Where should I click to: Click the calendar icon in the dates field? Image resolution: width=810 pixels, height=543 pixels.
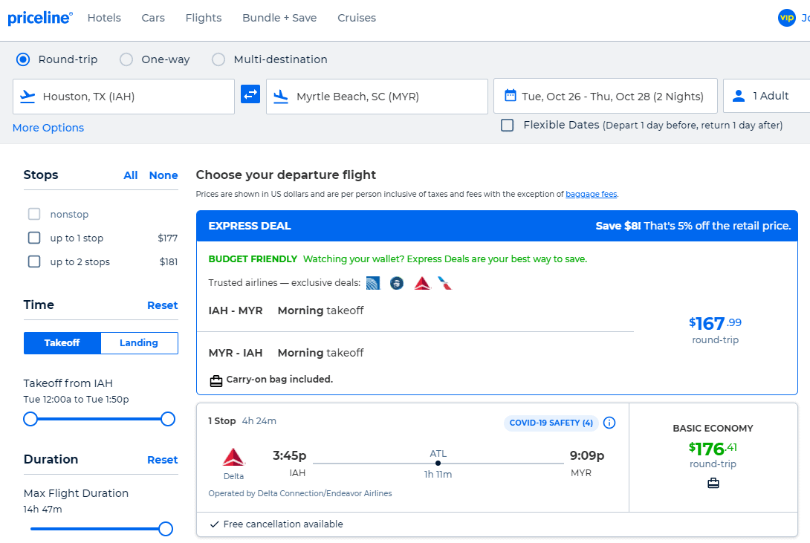pyautogui.click(x=509, y=95)
